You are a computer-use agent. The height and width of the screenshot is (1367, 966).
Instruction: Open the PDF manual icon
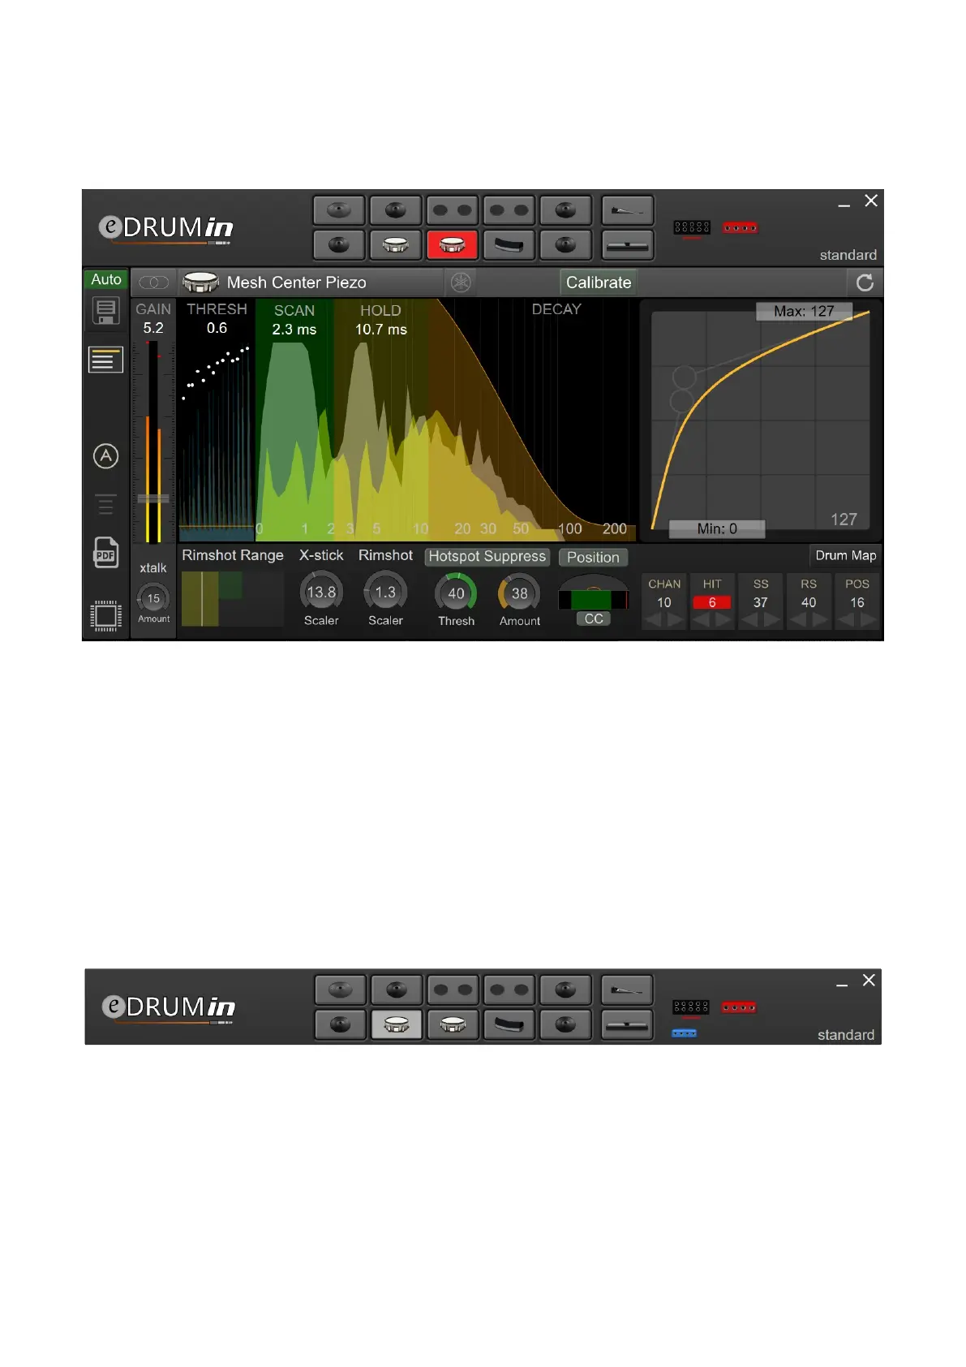click(105, 553)
